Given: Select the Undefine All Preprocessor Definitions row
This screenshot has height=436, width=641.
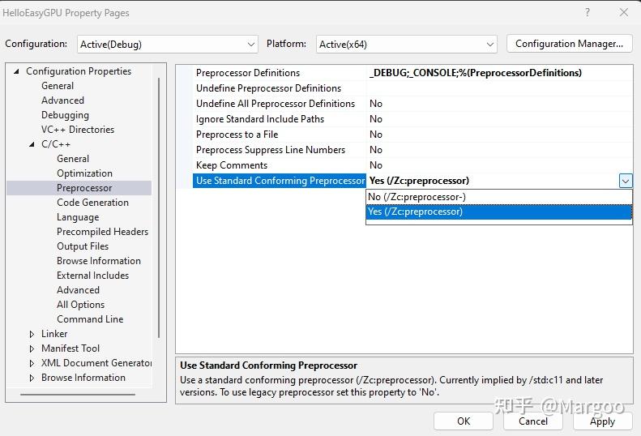Looking at the screenshot, I should [x=413, y=104].
